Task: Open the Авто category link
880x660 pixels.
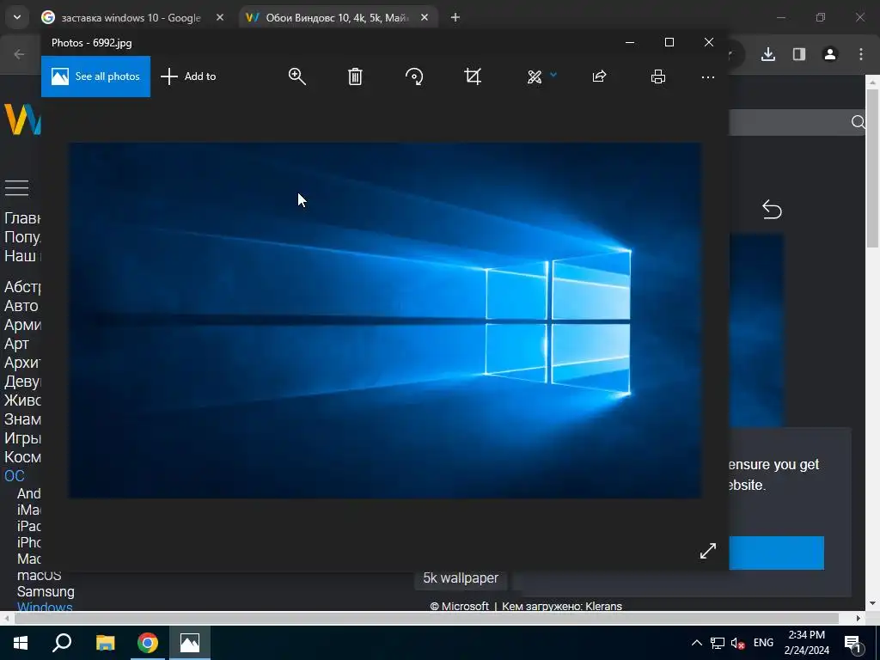Action: (21, 306)
